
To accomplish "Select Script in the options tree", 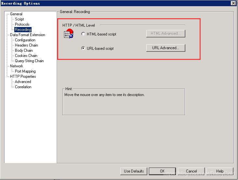I will tap(20, 19).
